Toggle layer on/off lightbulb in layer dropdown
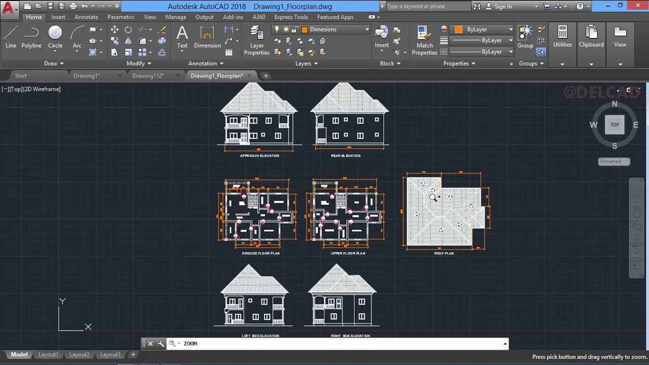The image size is (649, 365). coord(277,29)
